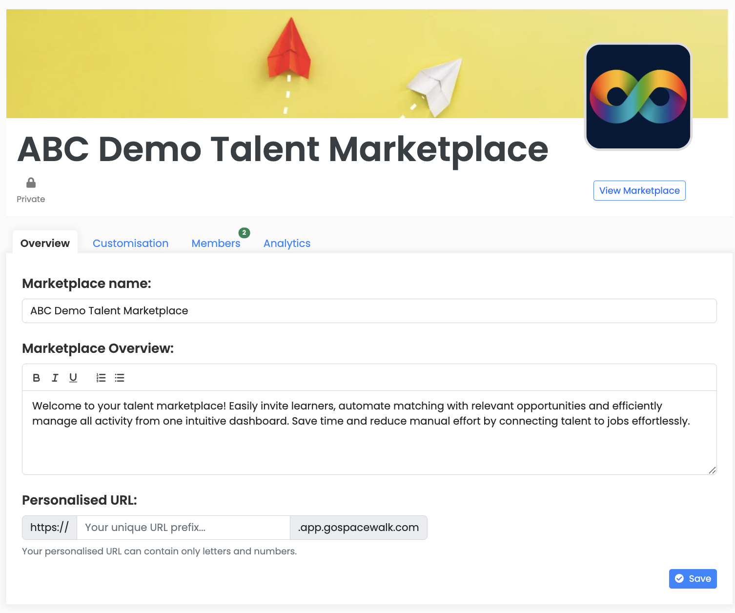735x613 pixels.
Task: Open the Analytics tab
Action: click(287, 243)
